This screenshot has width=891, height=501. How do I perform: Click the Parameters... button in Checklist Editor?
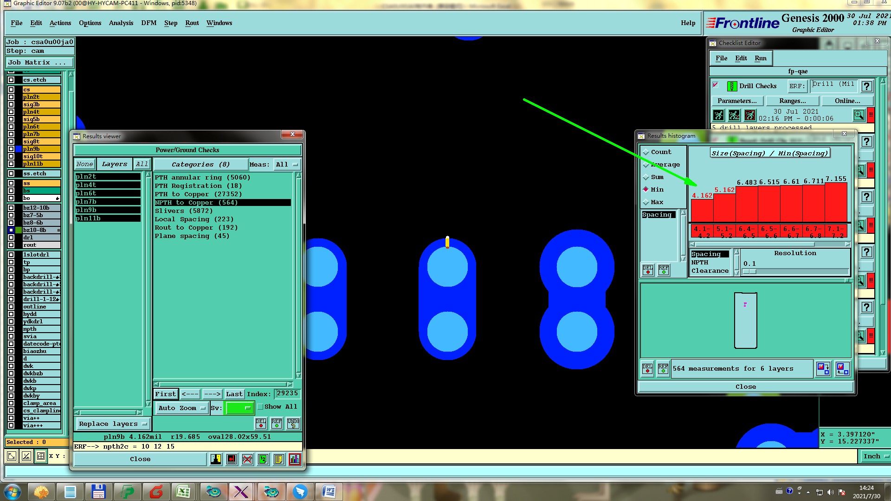click(736, 101)
